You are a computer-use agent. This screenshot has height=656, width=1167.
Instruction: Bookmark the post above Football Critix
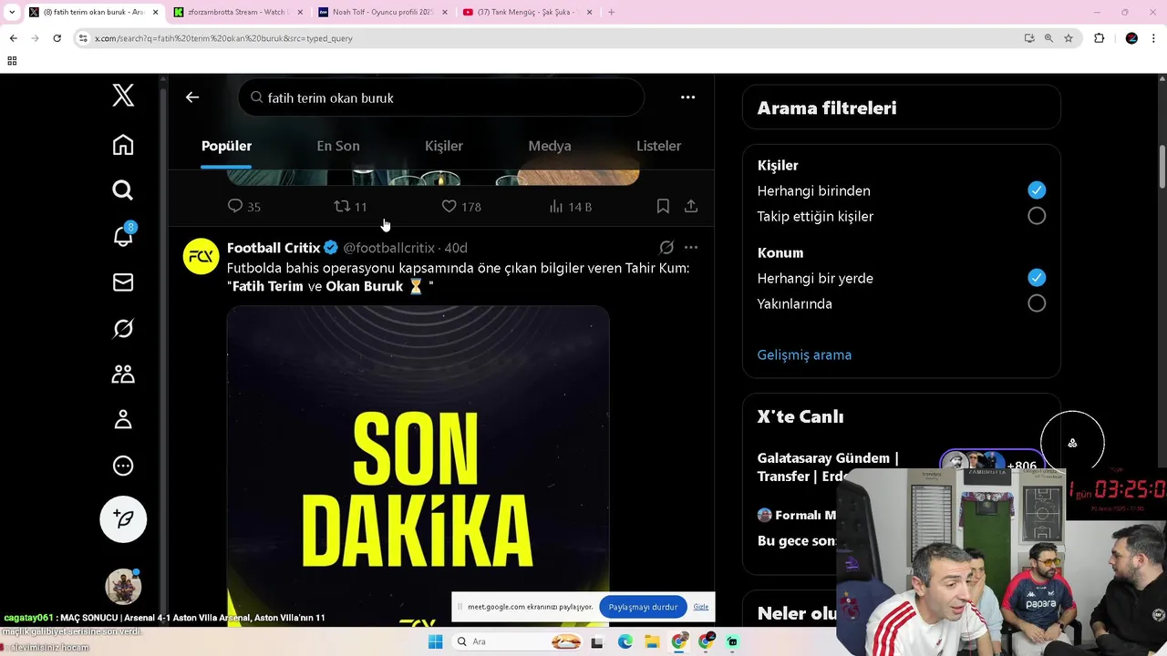click(663, 207)
